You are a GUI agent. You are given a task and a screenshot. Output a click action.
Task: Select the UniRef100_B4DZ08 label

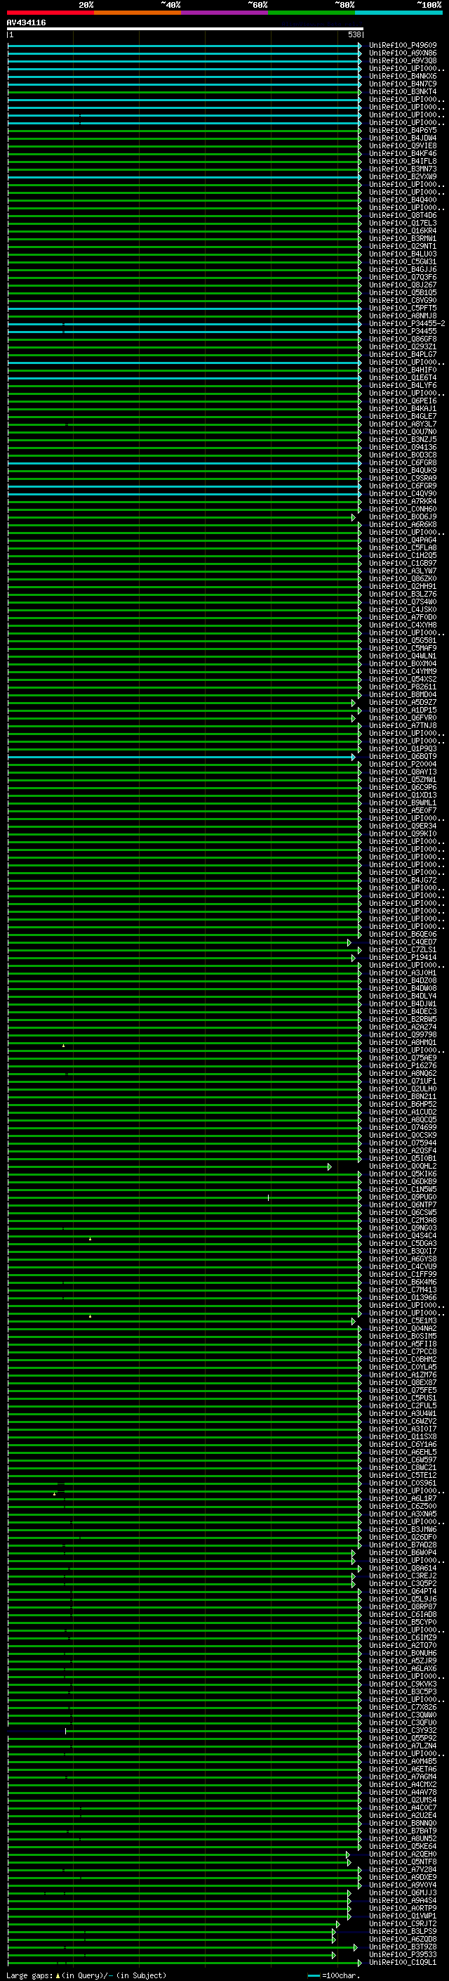(402, 980)
